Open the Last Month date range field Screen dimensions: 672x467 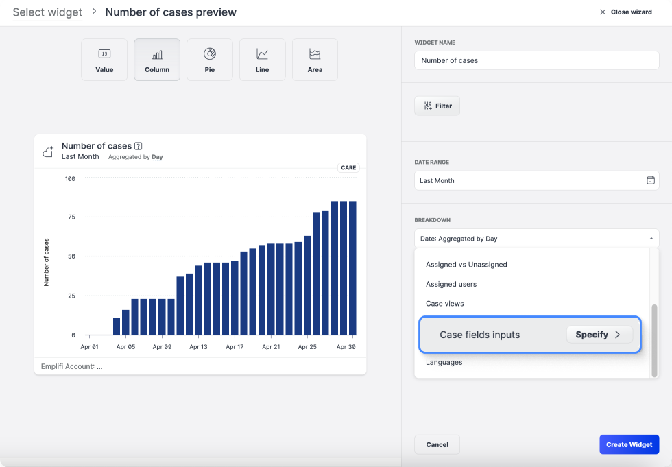pos(528,180)
